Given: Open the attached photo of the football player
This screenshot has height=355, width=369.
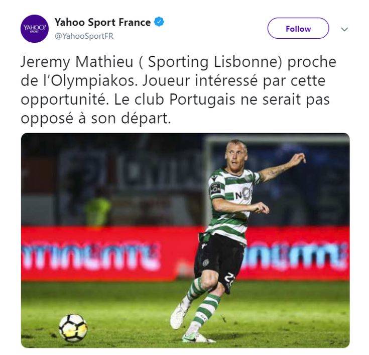Looking at the screenshot, I should point(185,240).
